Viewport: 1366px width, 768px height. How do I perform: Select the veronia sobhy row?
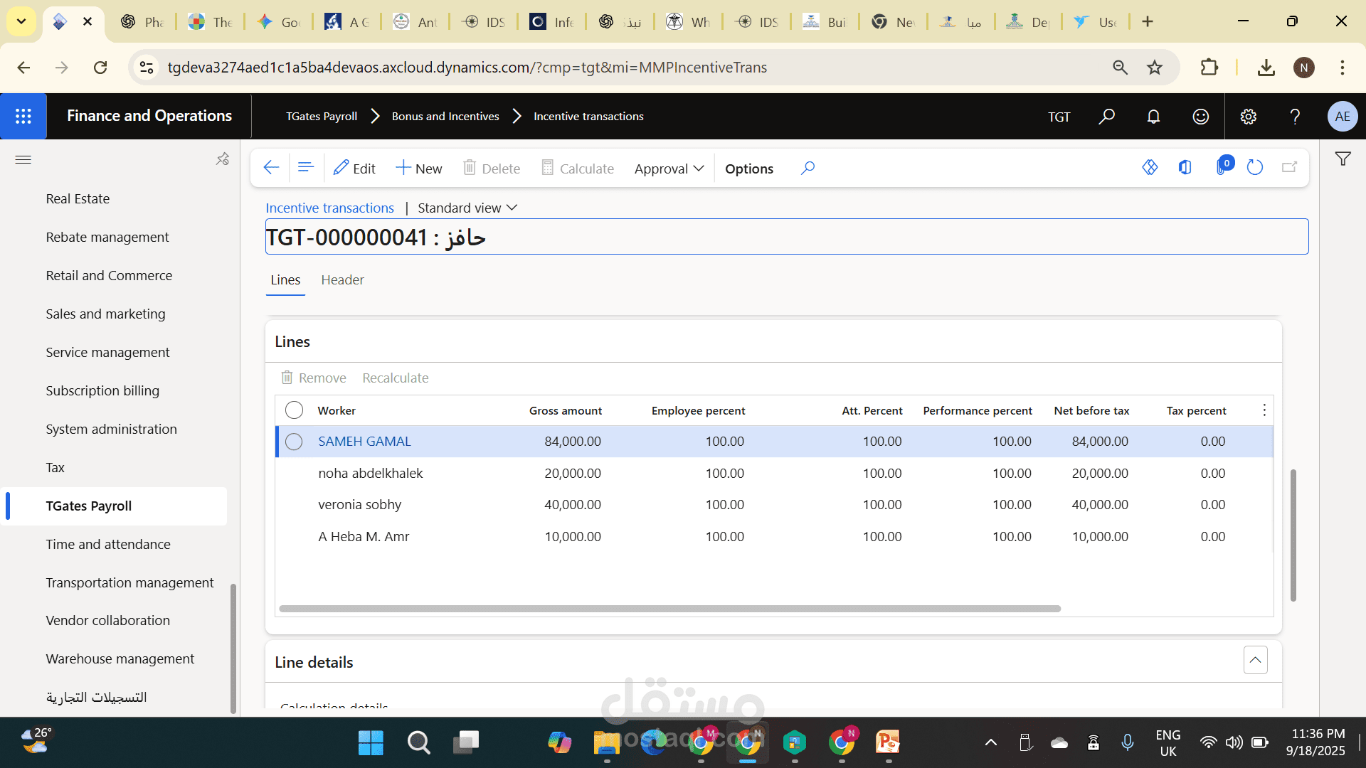tap(774, 505)
